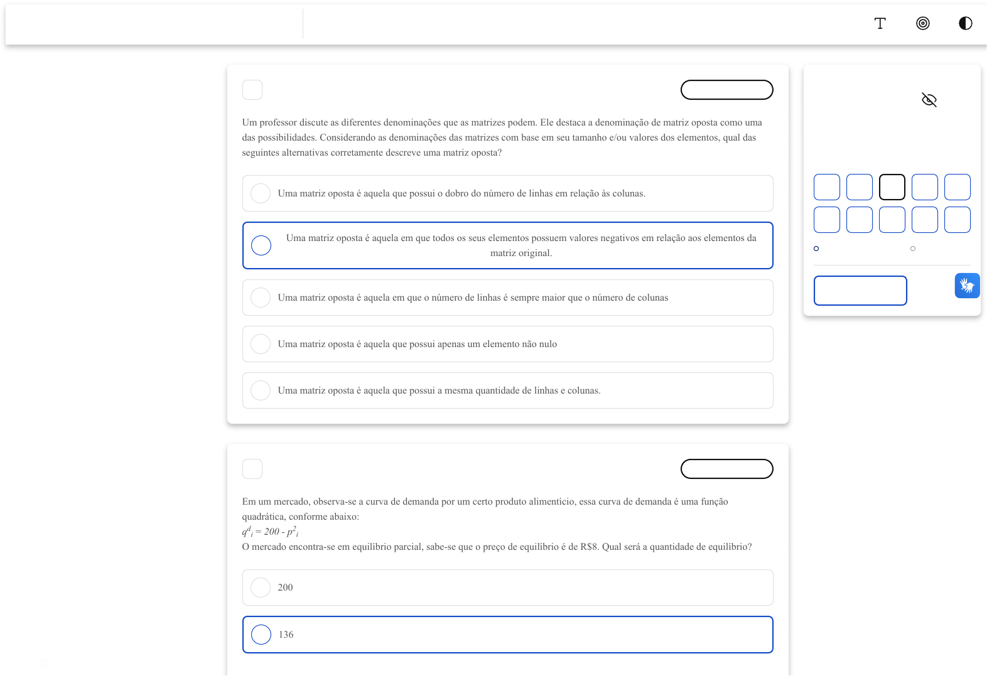Select the option with answer 136
The width and height of the screenshot is (987, 676).
pos(261,635)
